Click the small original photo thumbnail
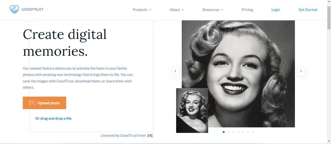The width and height of the screenshot is (331, 144). 192,111
